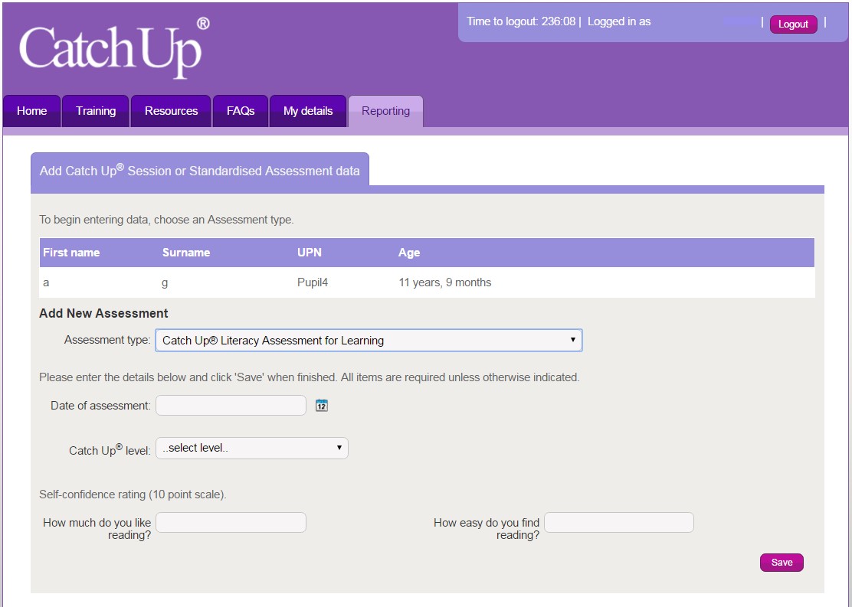Click the 'Add New Assessment' heading
The height and width of the screenshot is (607, 852).
coord(103,313)
